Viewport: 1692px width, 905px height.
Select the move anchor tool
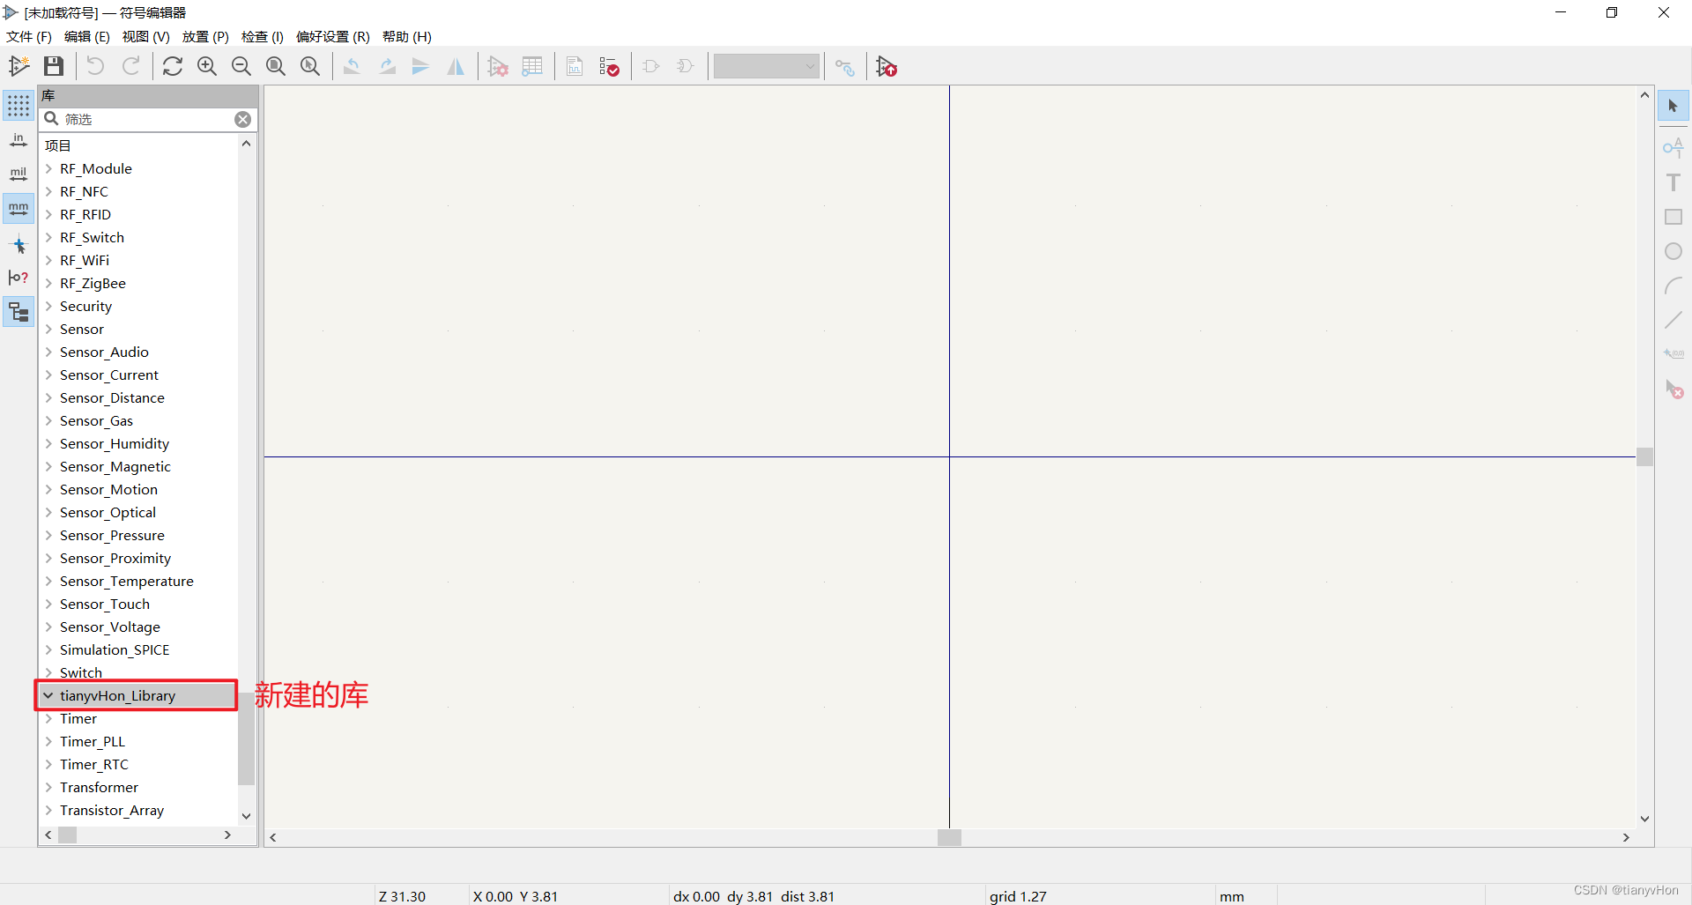(1673, 354)
